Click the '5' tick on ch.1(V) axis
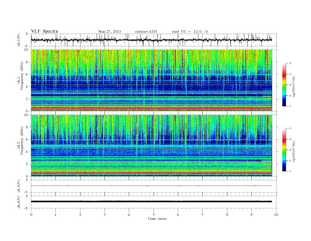The image size is (311, 241). pyautogui.click(x=27, y=34)
